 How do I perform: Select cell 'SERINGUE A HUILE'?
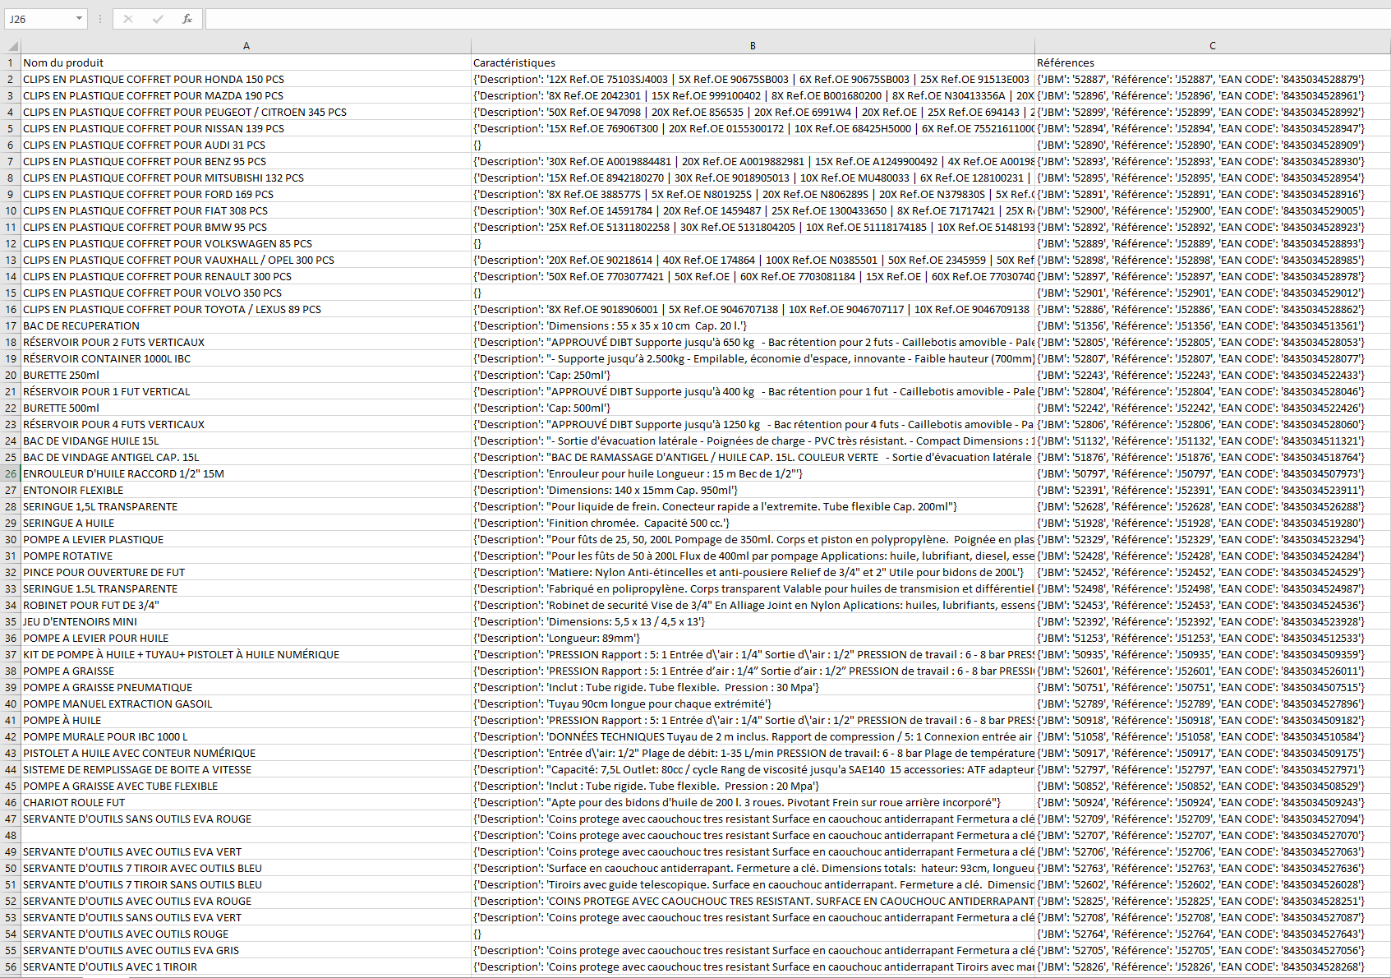(246, 523)
